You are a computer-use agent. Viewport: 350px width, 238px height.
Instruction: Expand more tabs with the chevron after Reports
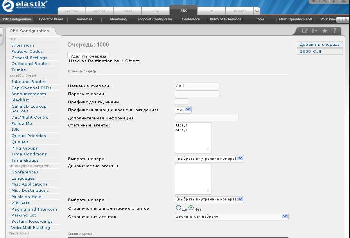point(257,11)
